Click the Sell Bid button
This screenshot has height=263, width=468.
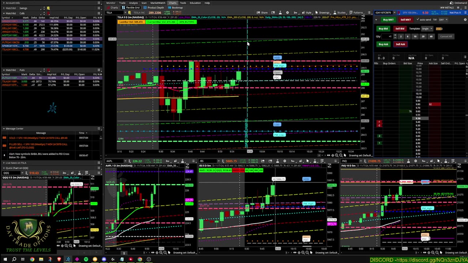(x=400, y=28)
